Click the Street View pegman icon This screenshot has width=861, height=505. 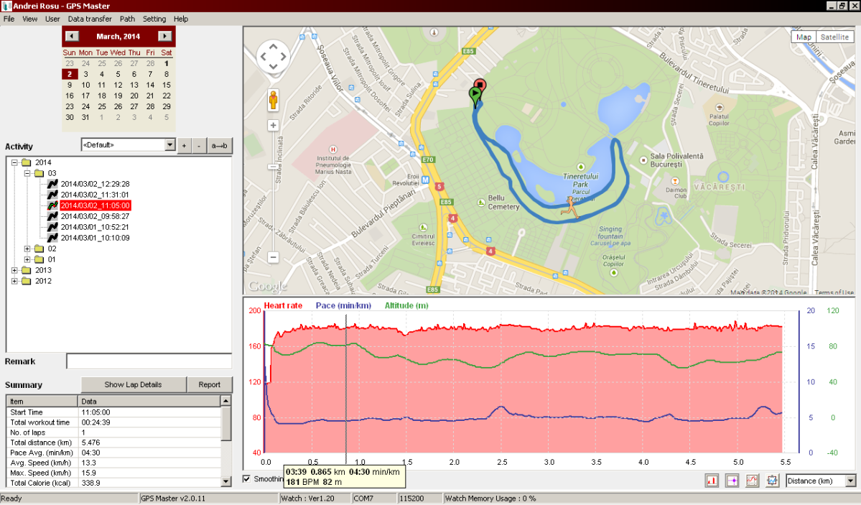[274, 100]
